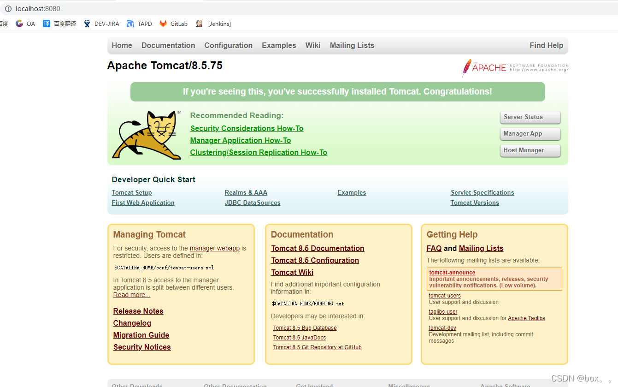The height and width of the screenshot is (387, 618).
Task: Open Mailing Lists link in Getting Help
Action: 481,248
